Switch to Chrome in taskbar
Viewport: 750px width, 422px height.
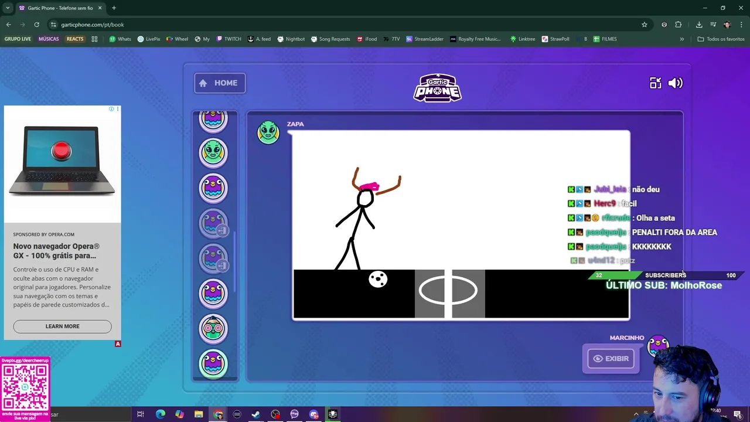(x=218, y=414)
